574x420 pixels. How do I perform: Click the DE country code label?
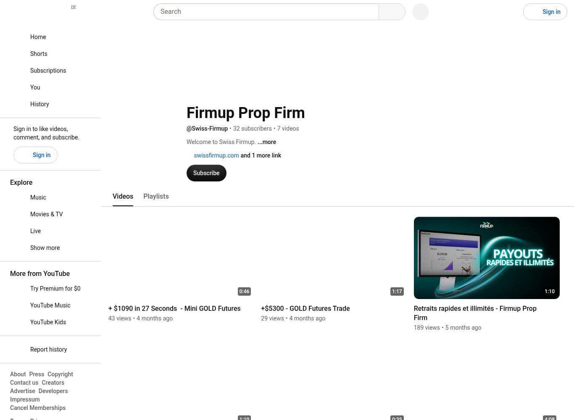pyautogui.click(x=74, y=7)
